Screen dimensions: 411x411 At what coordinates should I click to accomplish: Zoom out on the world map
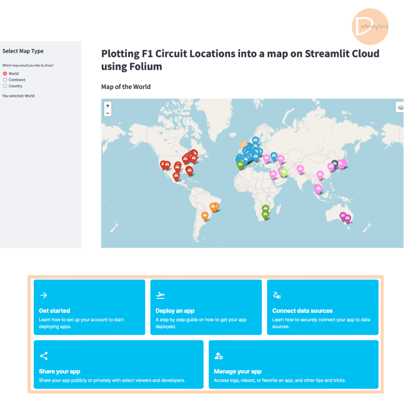click(108, 113)
